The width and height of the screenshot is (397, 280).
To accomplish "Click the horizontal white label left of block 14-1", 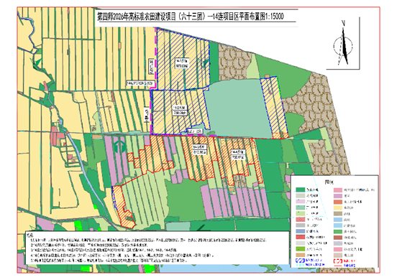I will coord(140,83).
